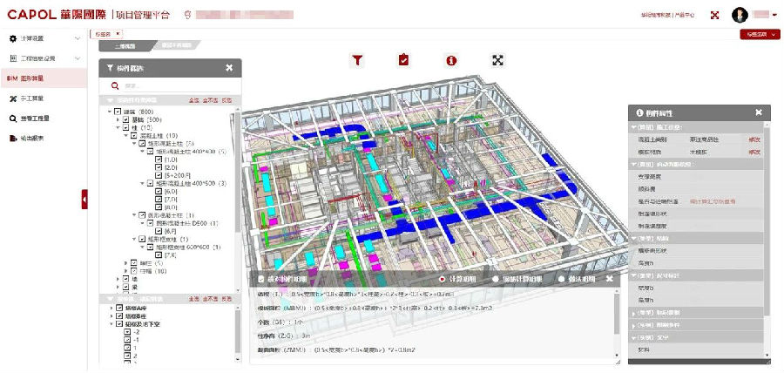
Task: Click the red dropdown button at top right
Action: tap(759, 34)
